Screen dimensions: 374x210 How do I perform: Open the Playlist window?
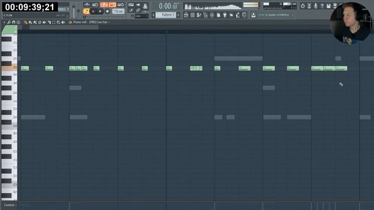pos(186,15)
